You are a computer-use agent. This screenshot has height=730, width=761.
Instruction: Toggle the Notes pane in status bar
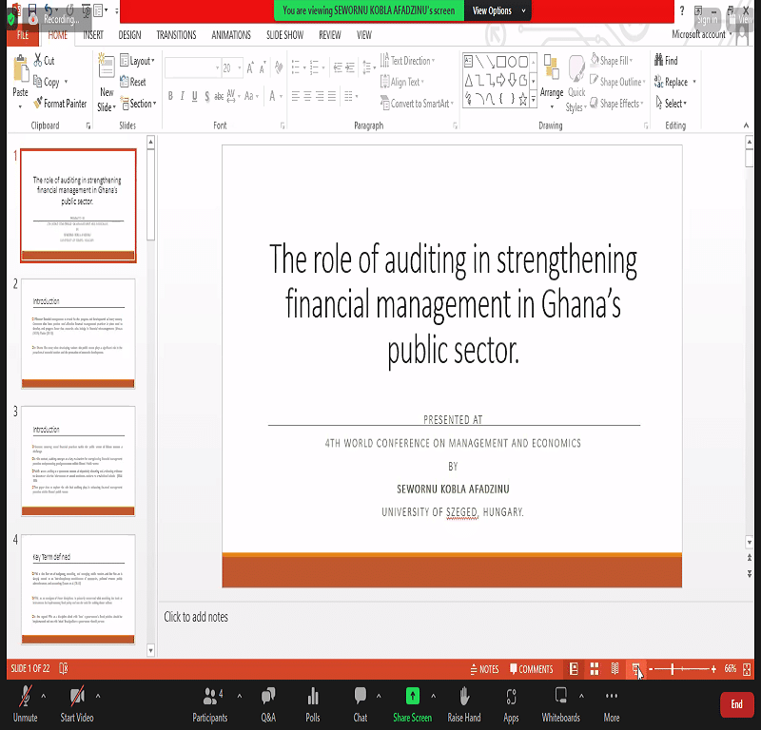484,669
